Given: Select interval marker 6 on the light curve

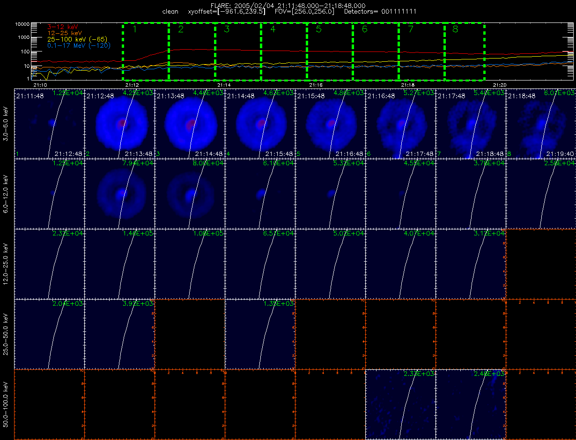Looking at the screenshot, I should tap(364, 29).
